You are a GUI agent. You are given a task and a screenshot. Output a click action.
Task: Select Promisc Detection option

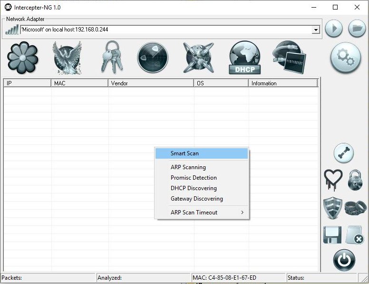point(194,178)
